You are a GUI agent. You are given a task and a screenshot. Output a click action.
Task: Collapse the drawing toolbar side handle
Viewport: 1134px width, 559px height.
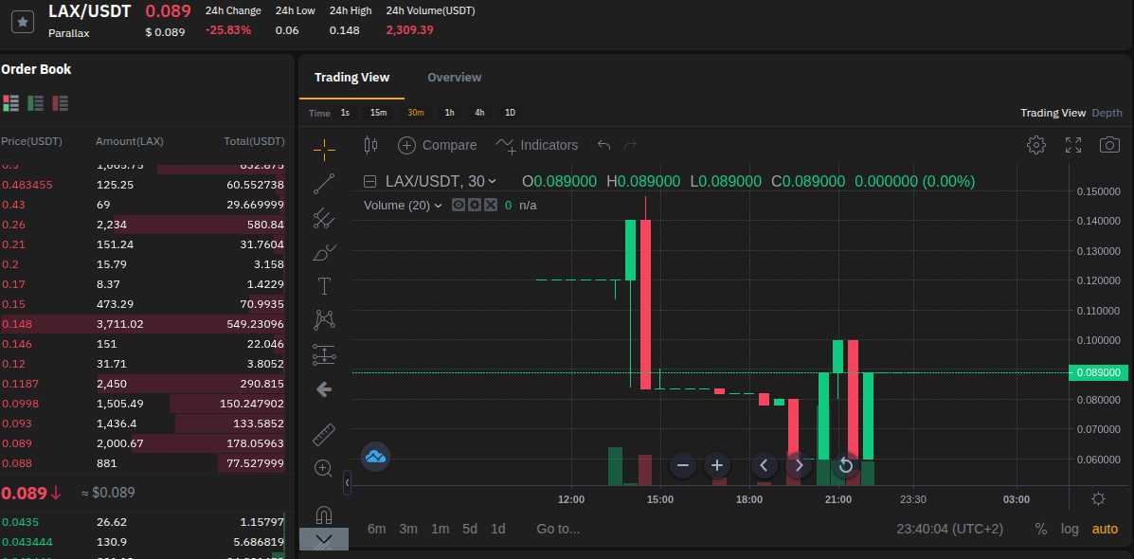tap(347, 482)
